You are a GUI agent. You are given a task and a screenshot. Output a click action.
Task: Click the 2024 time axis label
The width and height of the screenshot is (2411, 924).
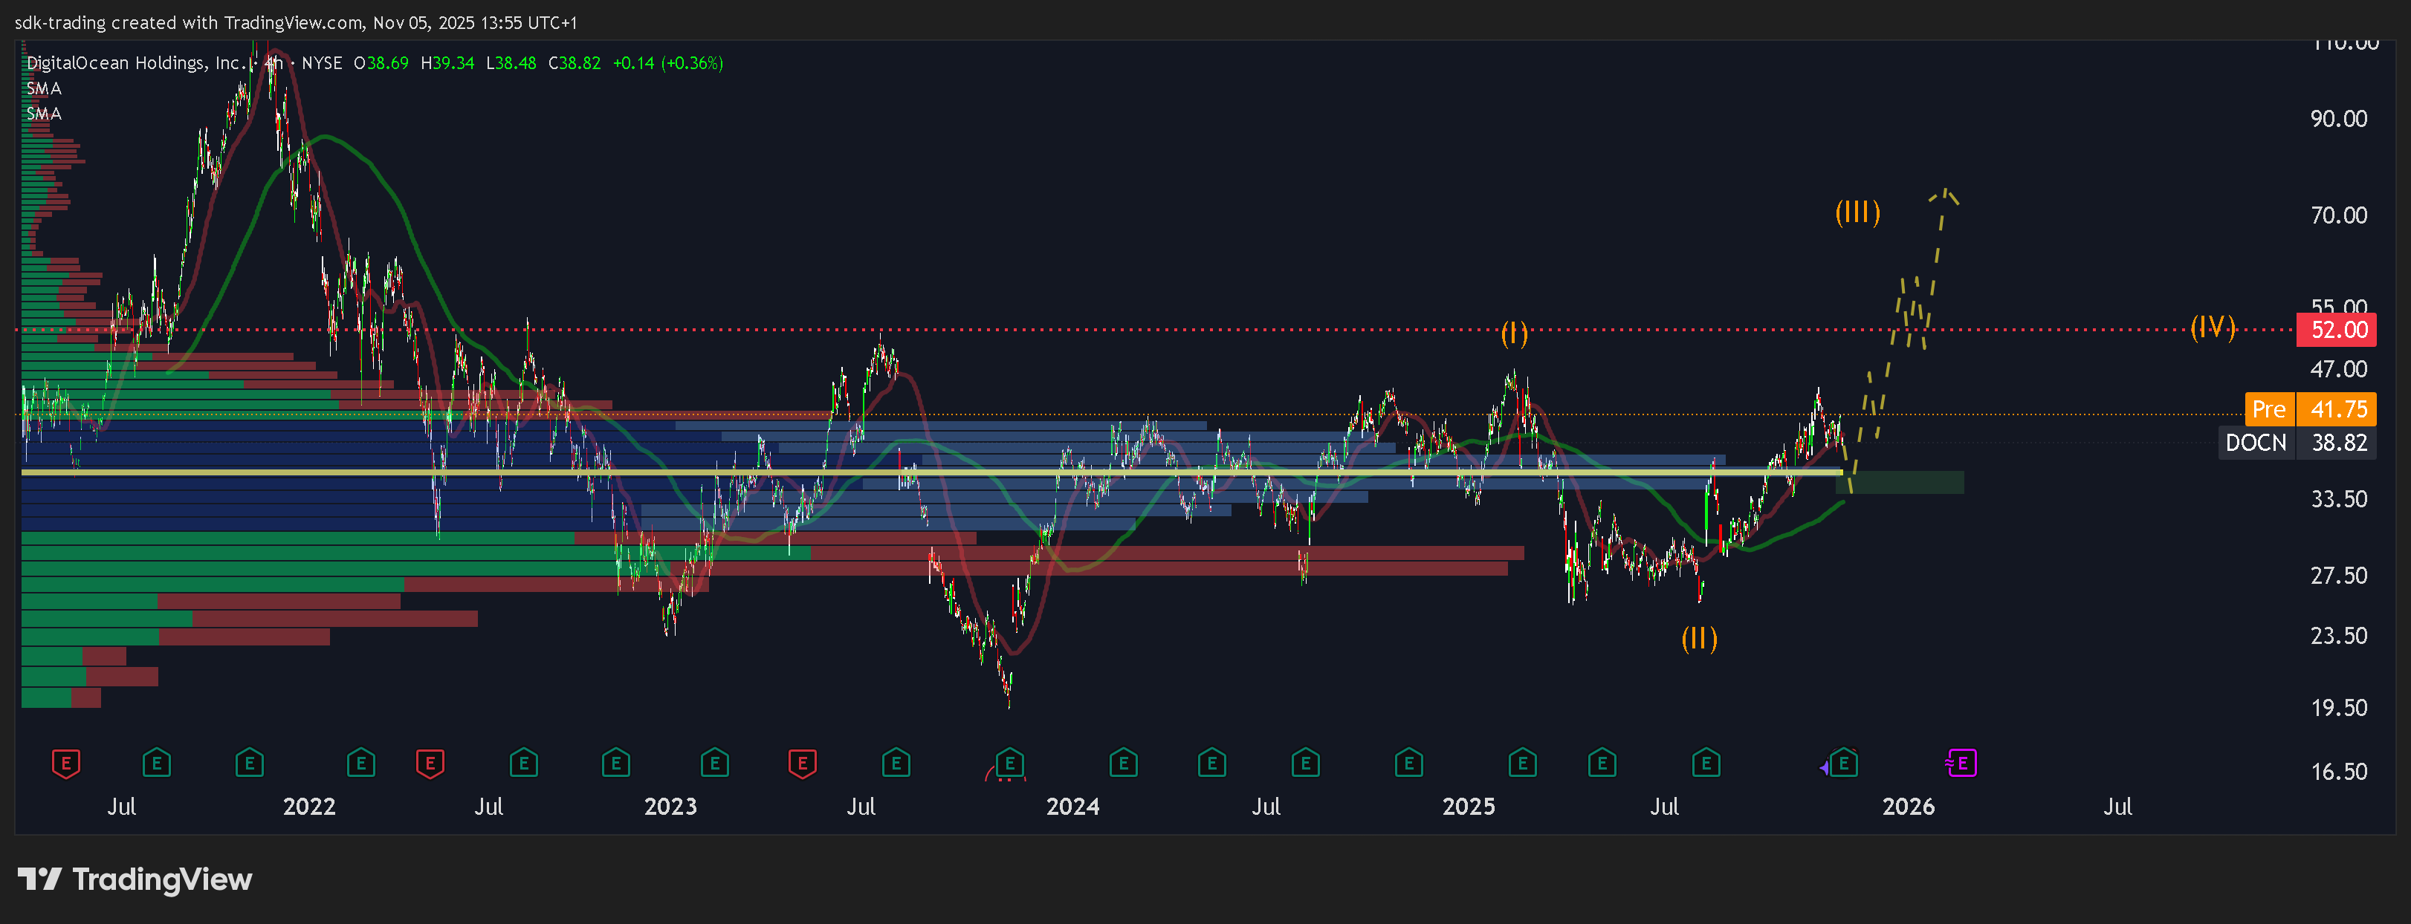point(1072,806)
